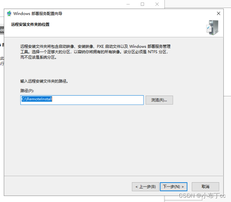Click the 路径(P): label
This screenshot has height=202, width=231.
point(27,91)
